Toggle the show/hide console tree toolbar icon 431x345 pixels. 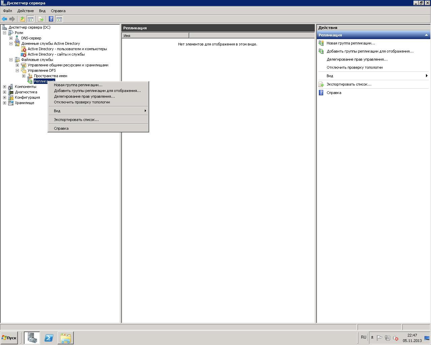point(30,19)
